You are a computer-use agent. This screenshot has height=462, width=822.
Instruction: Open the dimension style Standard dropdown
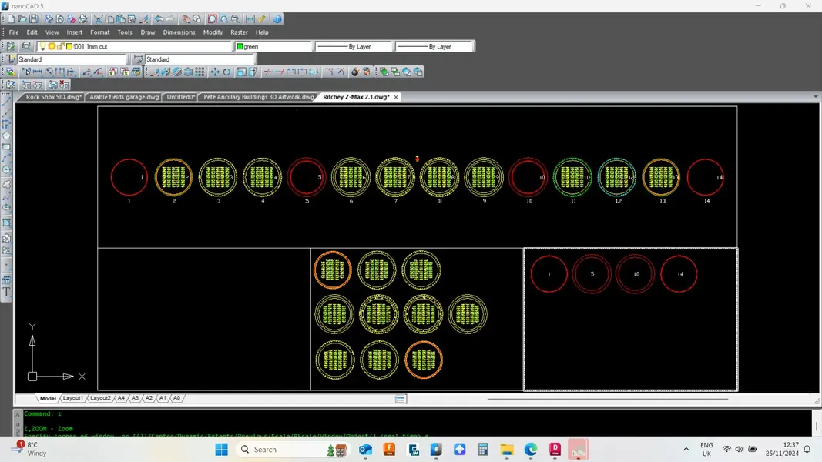coord(200,59)
